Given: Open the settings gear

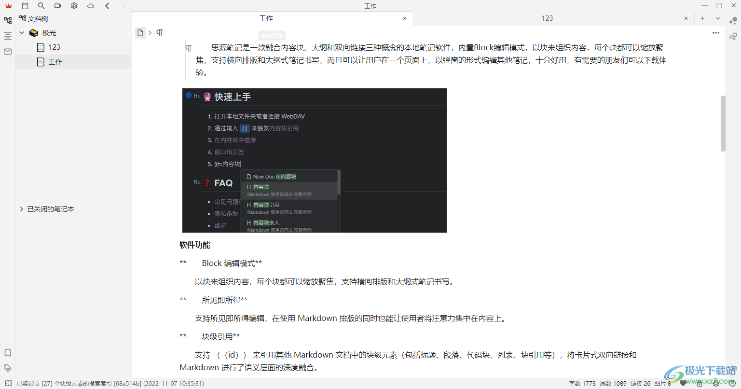Looking at the screenshot, I should (74, 6).
